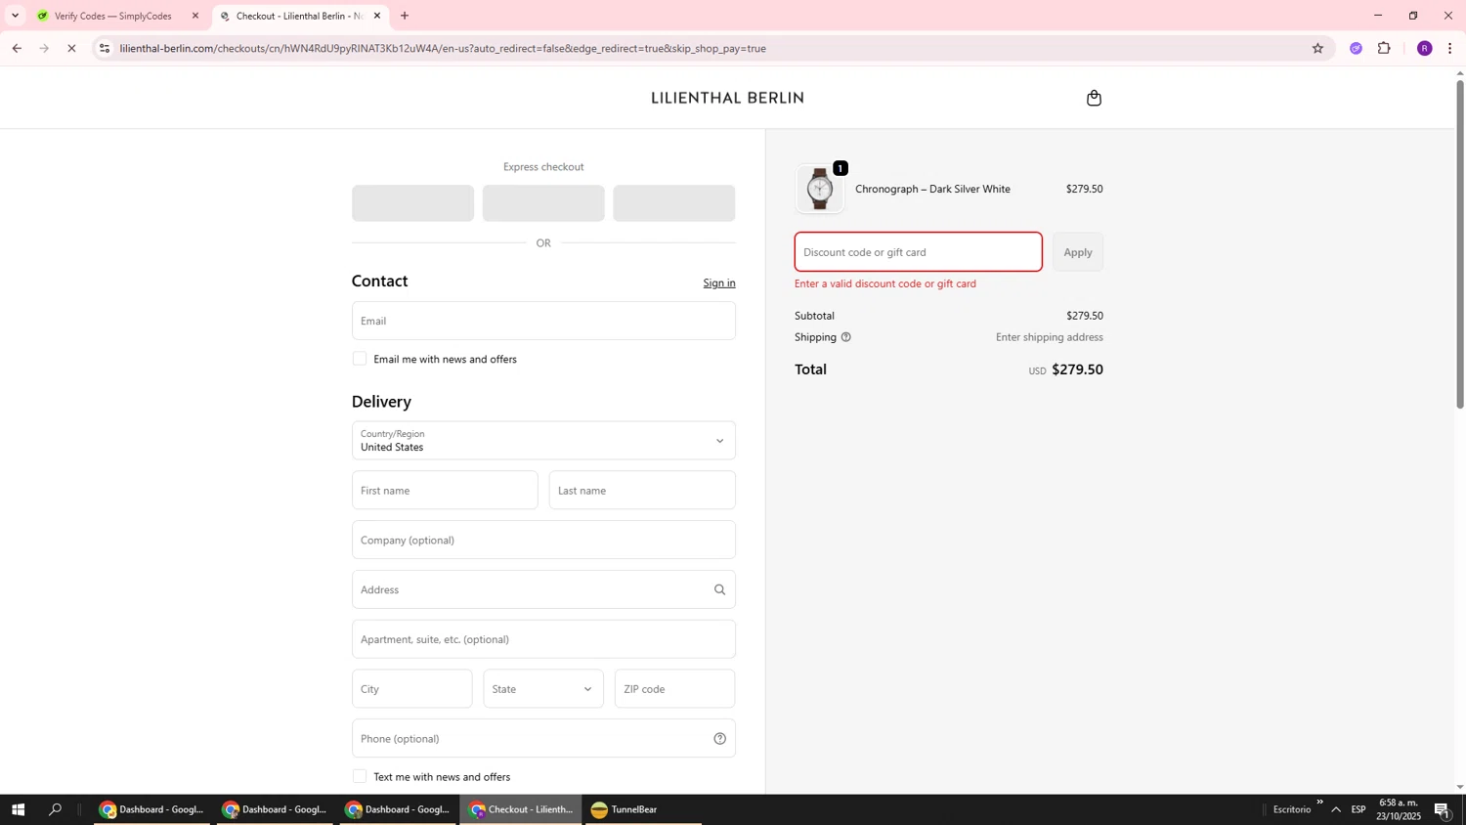Click the browser address bar URL
The image size is (1466, 825).
[x=443, y=48]
